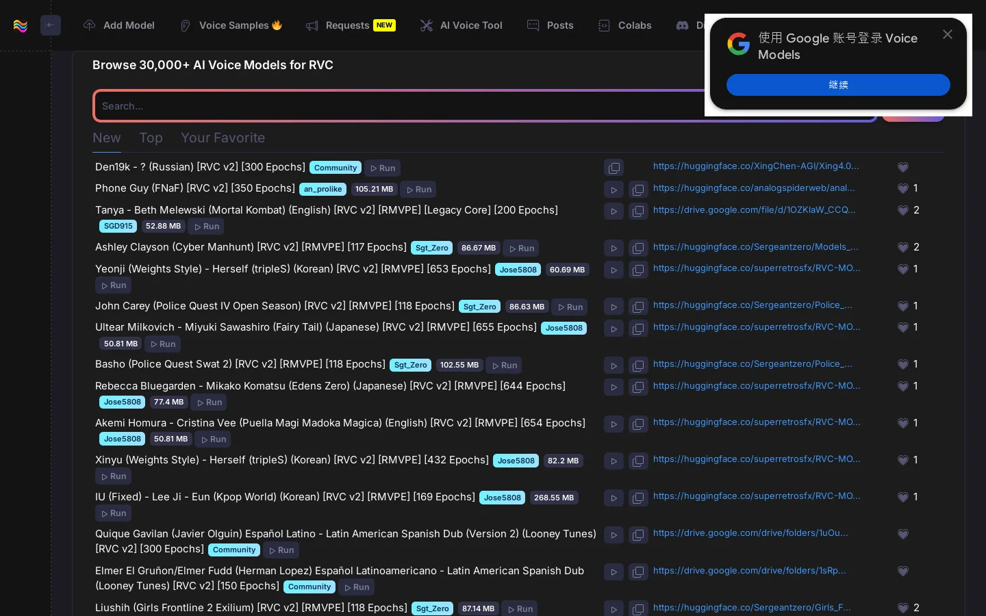The height and width of the screenshot is (616, 986).
Task: Open the Voice Samples menu item
Action: (x=231, y=25)
